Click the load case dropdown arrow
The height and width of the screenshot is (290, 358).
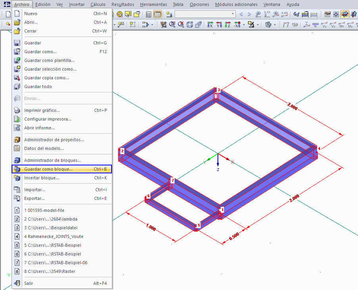point(233,14)
